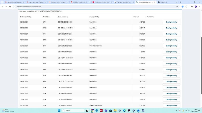Image resolution: width=202 pixels, height=113 pixels.
Task: Open Detail prohlídky for the 09.06.2023 Evidenční kontrola
Action: (x=171, y=46)
